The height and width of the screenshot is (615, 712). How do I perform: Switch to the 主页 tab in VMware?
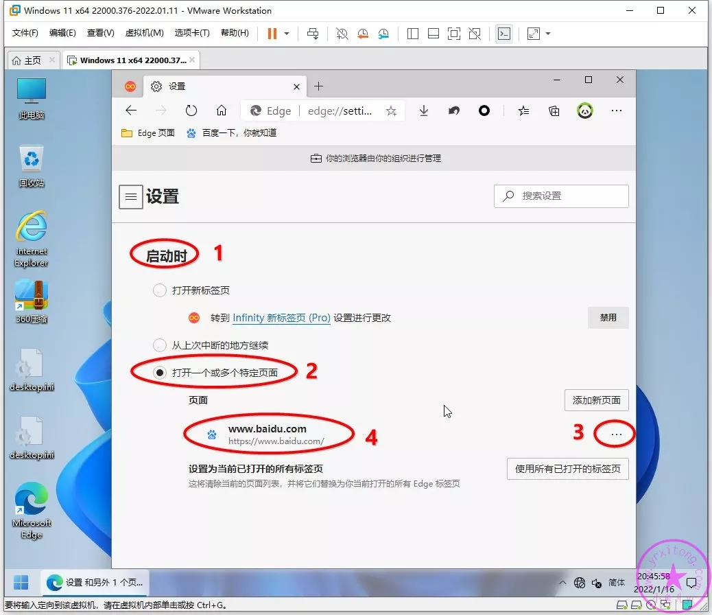coord(27,60)
